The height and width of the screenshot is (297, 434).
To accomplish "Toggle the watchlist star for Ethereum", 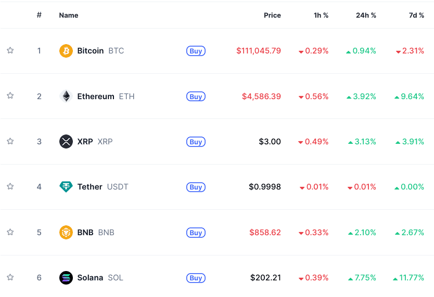I will 10,96.
